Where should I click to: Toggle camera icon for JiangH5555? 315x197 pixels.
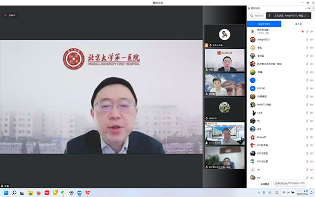[x=311, y=40]
